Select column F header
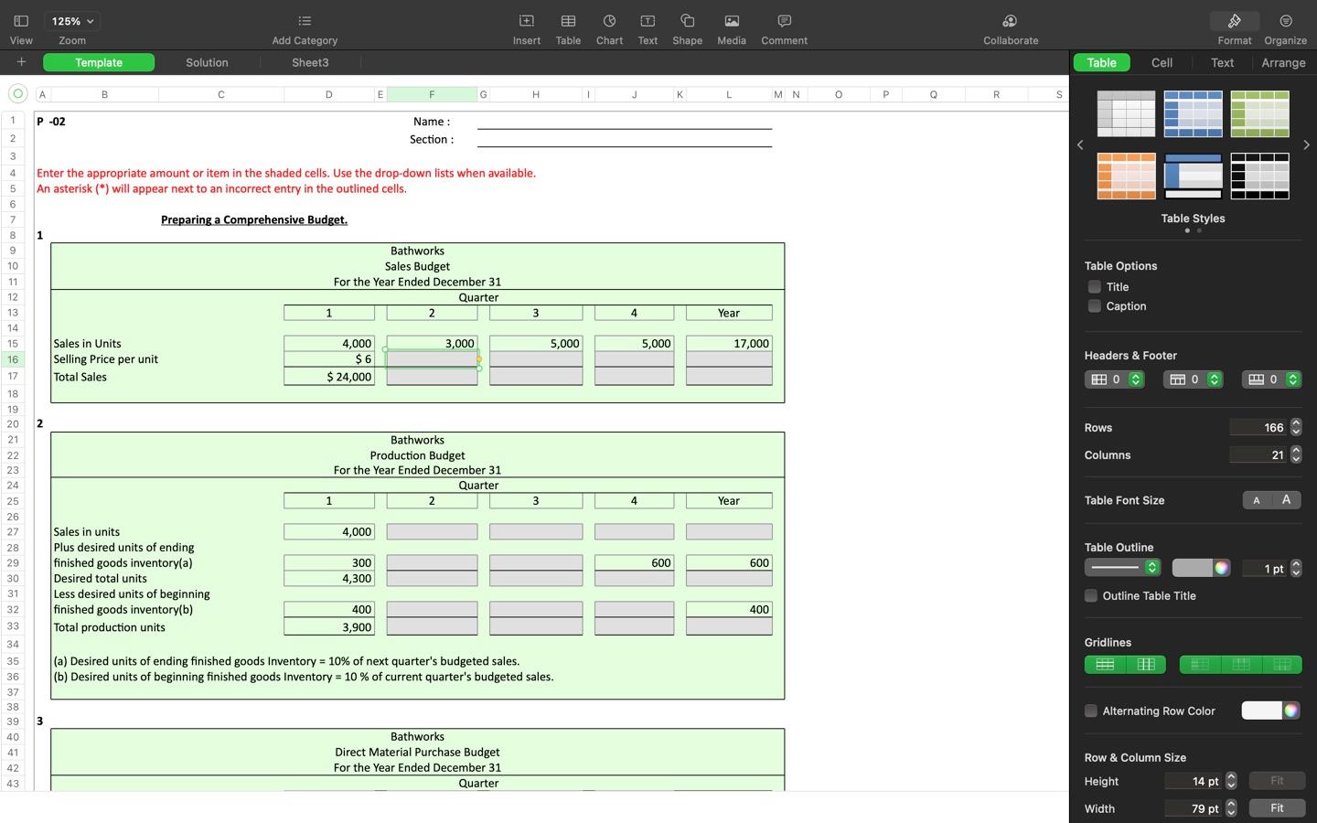The width and height of the screenshot is (1317, 823). click(x=432, y=94)
